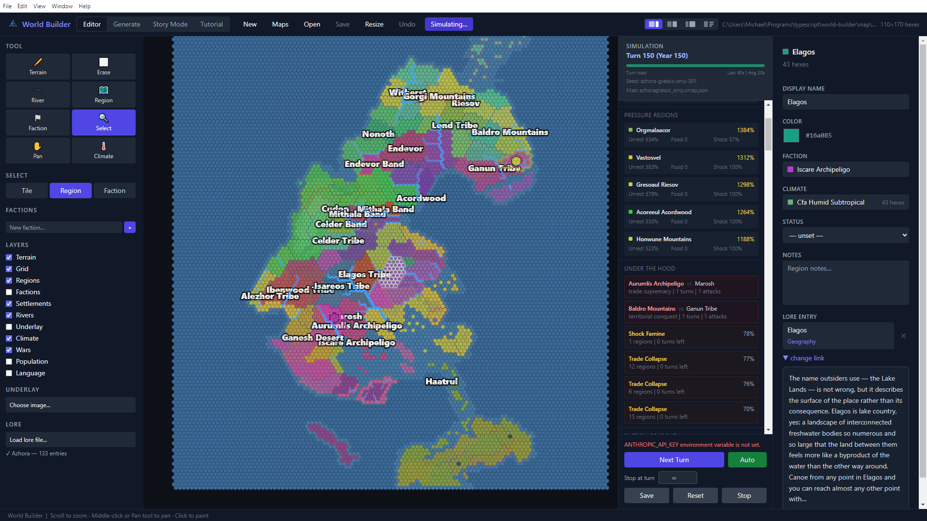Click the World Builder logo icon
927x521 pixels.
[13, 24]
